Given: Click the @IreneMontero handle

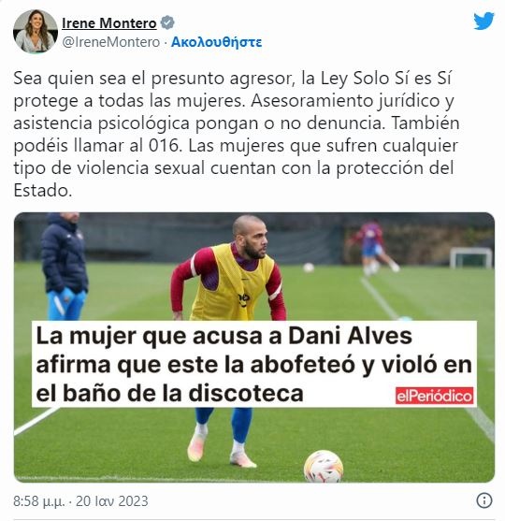Looking at the screenshot, I should coord(111,42).
